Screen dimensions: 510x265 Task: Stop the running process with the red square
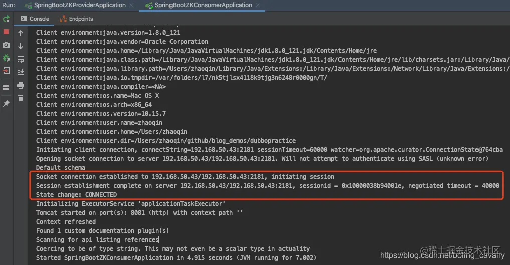(x=6, y=32)
